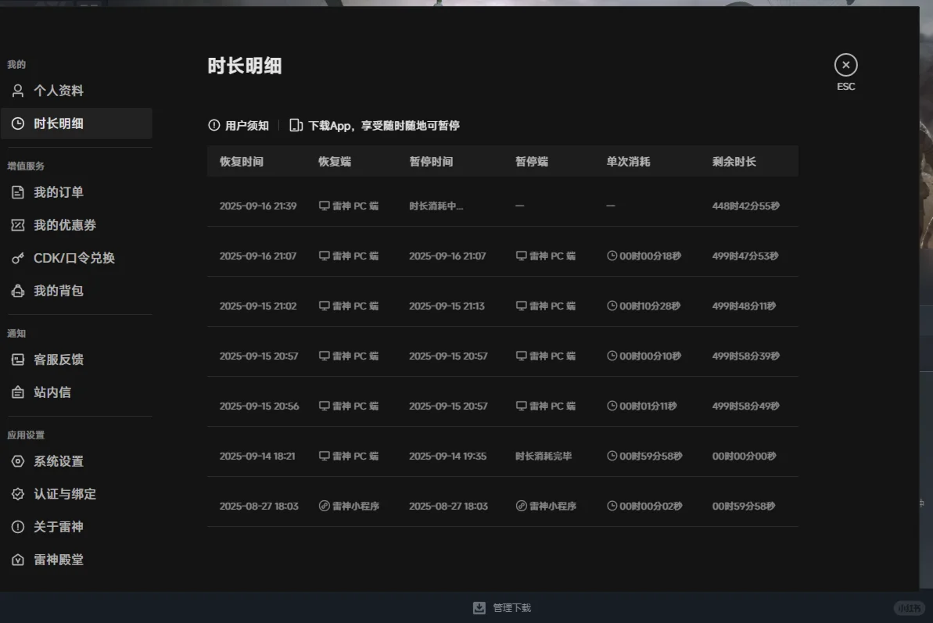Close the panel with the ESC X button
Viewport: 933px width, 623px height.
845,65
